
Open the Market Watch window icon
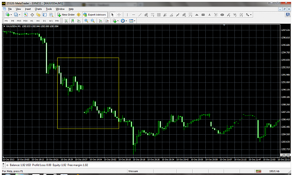[26, 15]
